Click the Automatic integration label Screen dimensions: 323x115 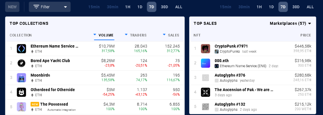pyautogui.click(x=62, y=110)
